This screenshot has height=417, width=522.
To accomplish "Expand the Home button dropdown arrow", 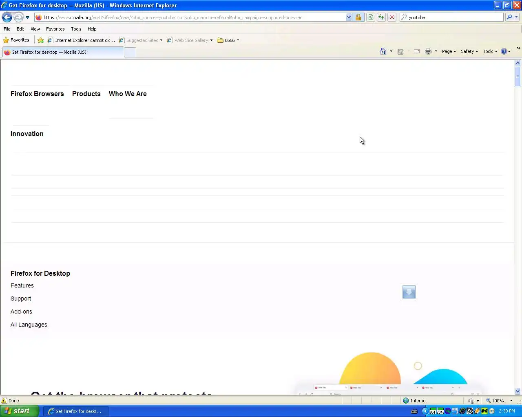I will coord(391,51).
